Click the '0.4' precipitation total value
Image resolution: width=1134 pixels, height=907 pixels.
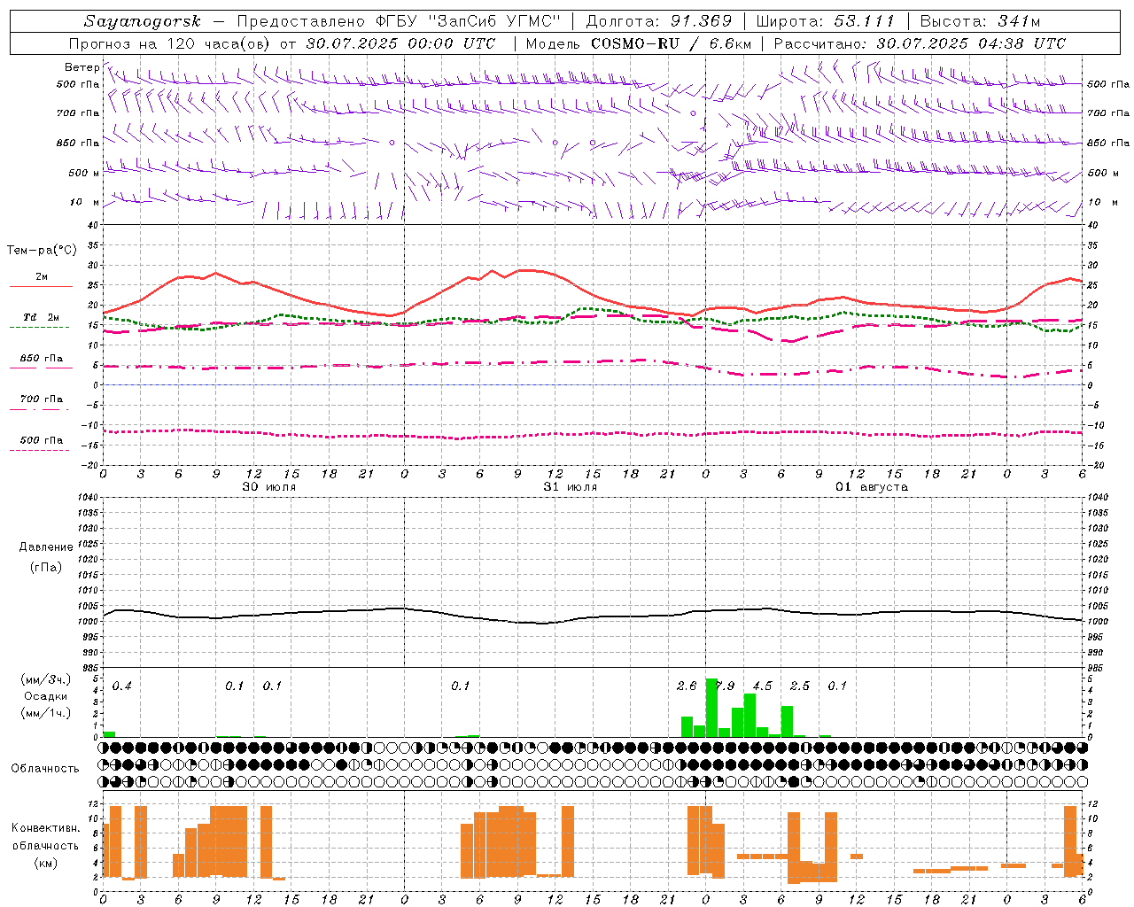(x=122, y=686)
